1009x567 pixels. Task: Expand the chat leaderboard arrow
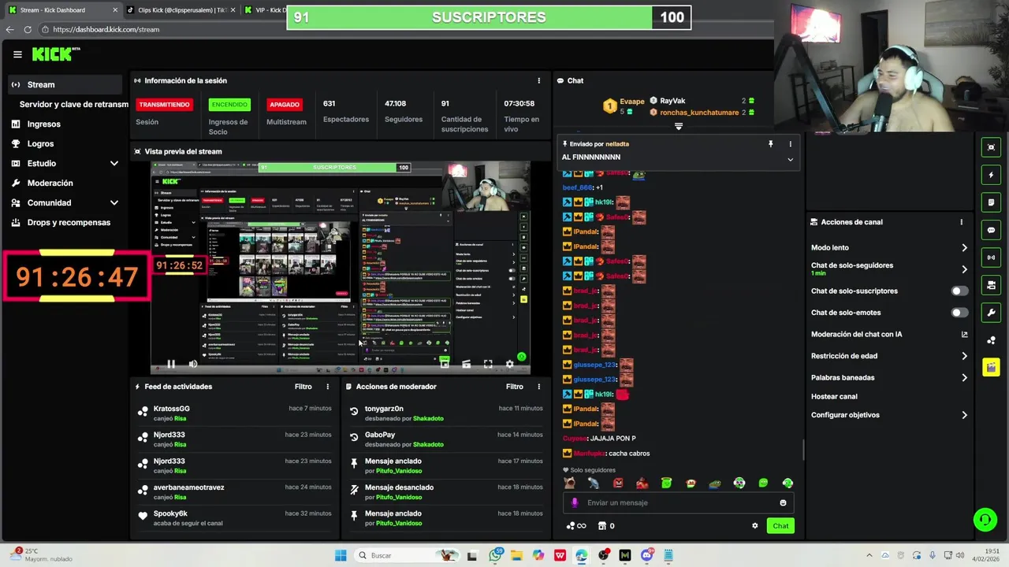(679, 126)
